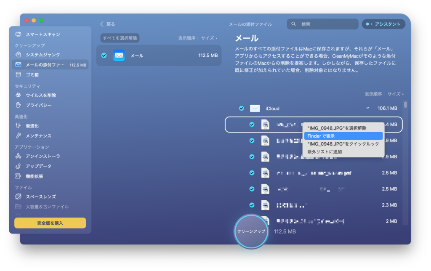
Task: Toggle the checkbox of the third attachment row
Action: coord(252,157)
